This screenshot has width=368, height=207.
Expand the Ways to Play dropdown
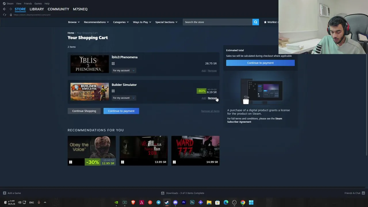142,22
